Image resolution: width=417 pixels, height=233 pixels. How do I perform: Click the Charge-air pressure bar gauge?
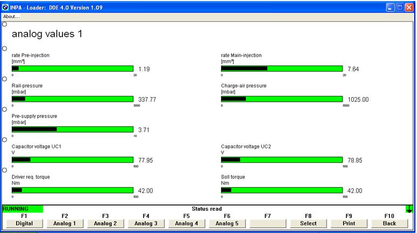point(282,99)
